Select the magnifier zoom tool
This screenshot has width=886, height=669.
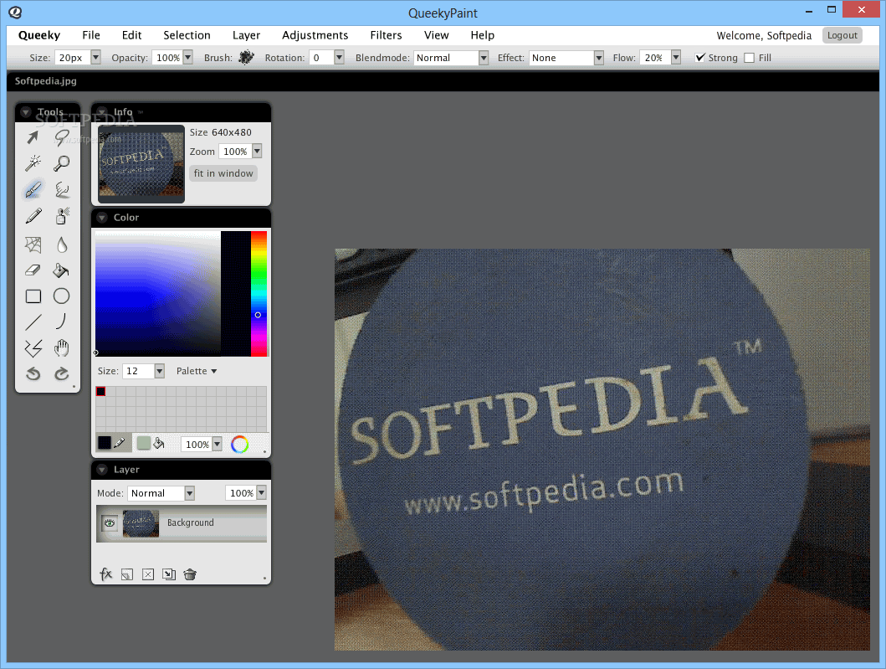pos(62,163)
